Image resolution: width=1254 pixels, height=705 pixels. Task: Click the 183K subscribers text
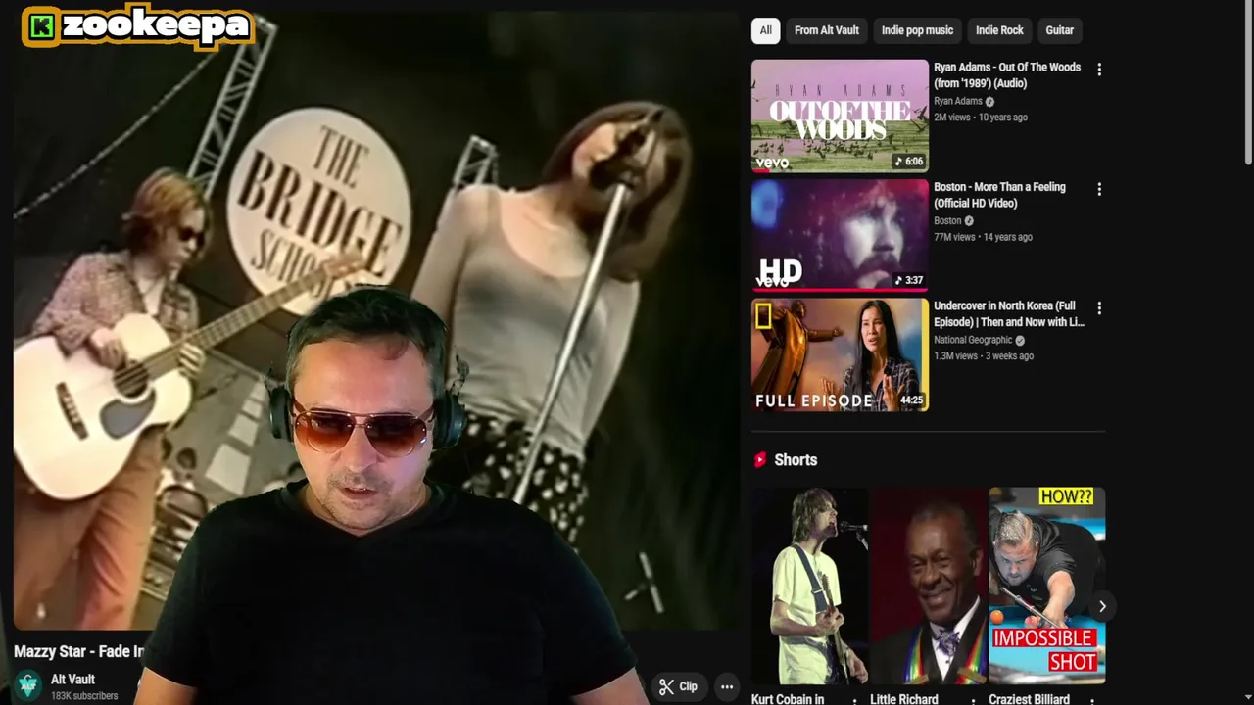[x=84, y=696]
